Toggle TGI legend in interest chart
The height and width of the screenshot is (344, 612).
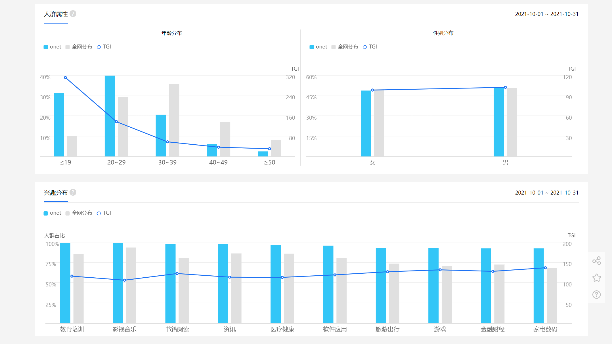[104, 213]
